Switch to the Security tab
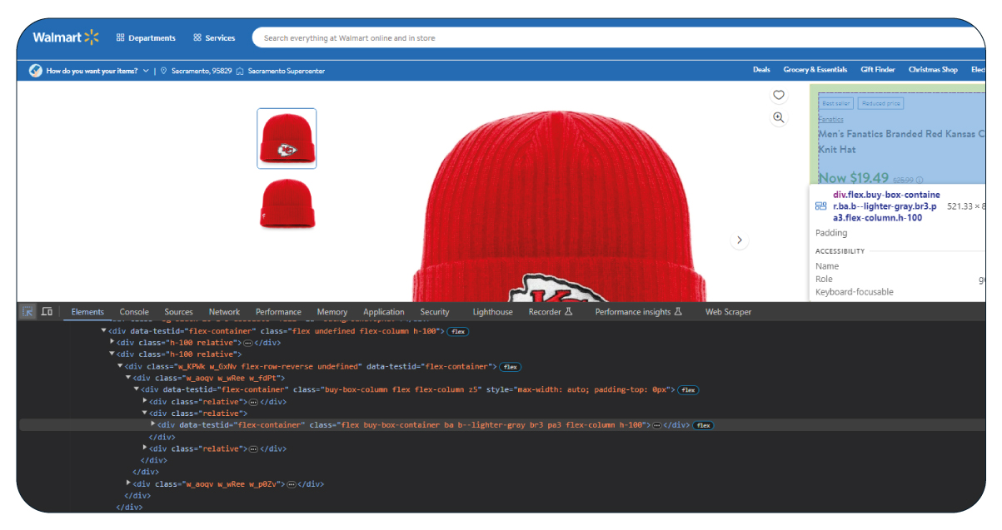 [435, 312]
